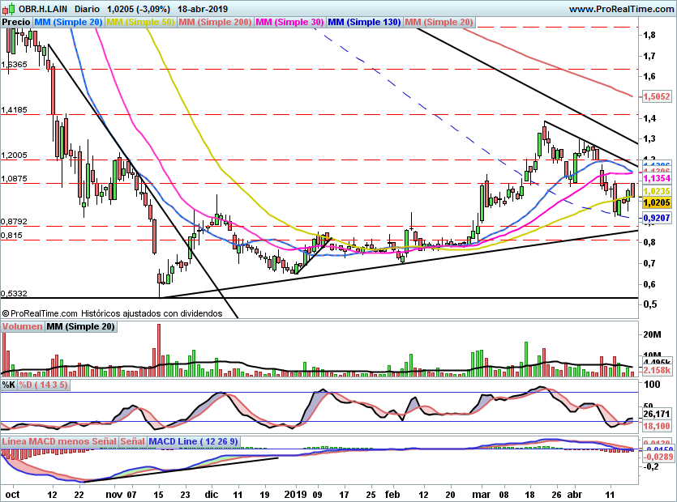Select the %K stochastic label
This screenshot has width=677, height=502.
click(9, 385)
